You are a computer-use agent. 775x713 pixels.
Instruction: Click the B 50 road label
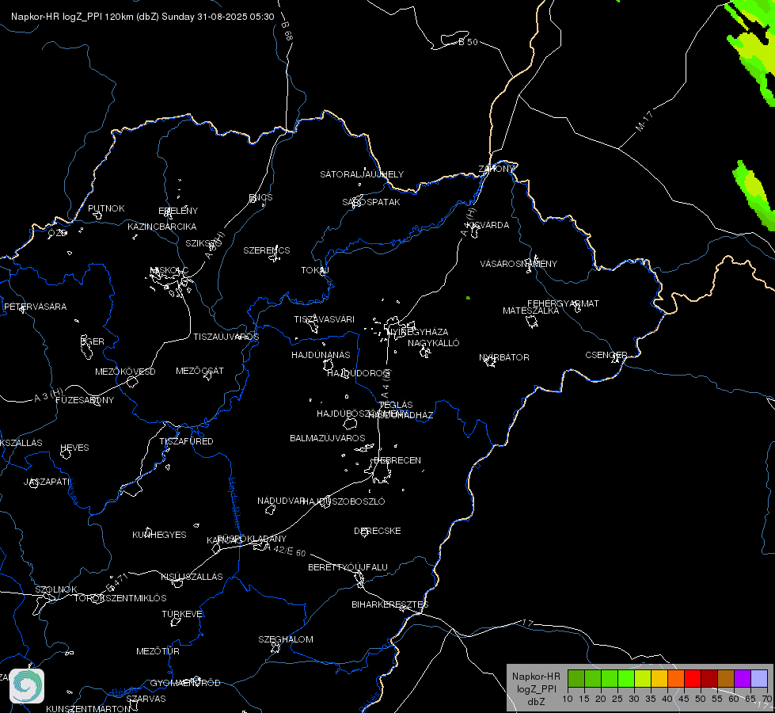[468, 42]
